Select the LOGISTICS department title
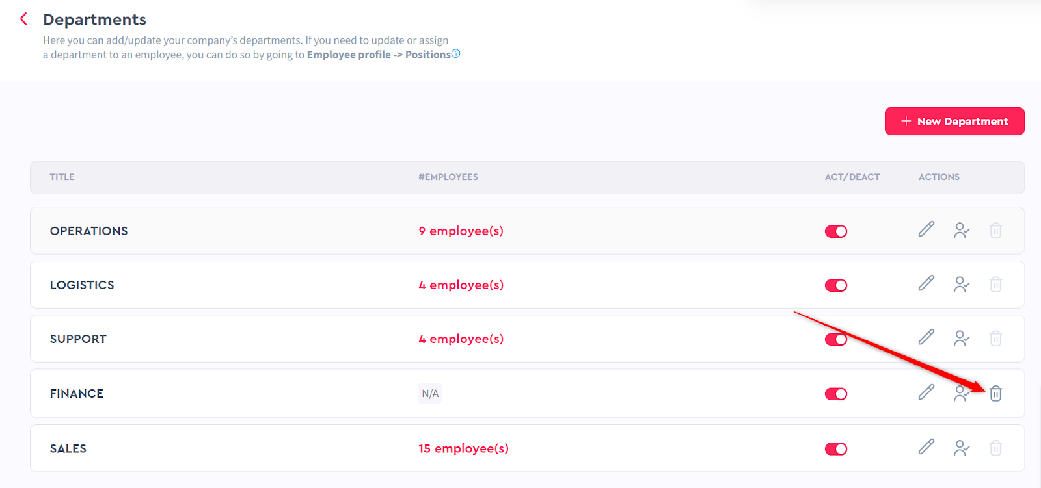1041x488 pixels. tap(82, 285)
